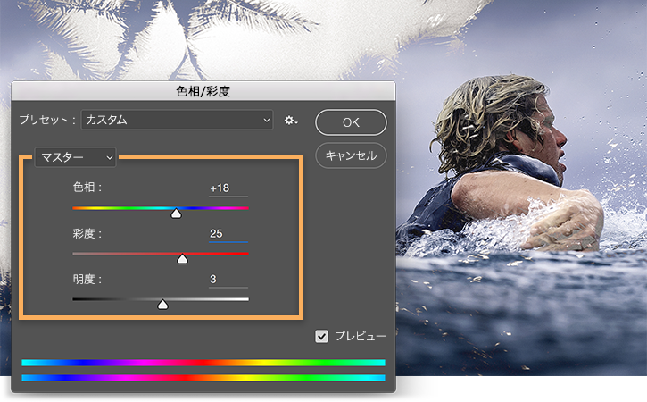Click the lower color spectrum bar

tap(203, 378)
